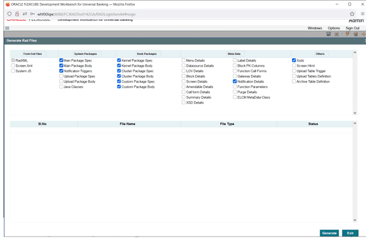366x238 pixels.
Task: Open the Options menu
Action: point(334,28)
